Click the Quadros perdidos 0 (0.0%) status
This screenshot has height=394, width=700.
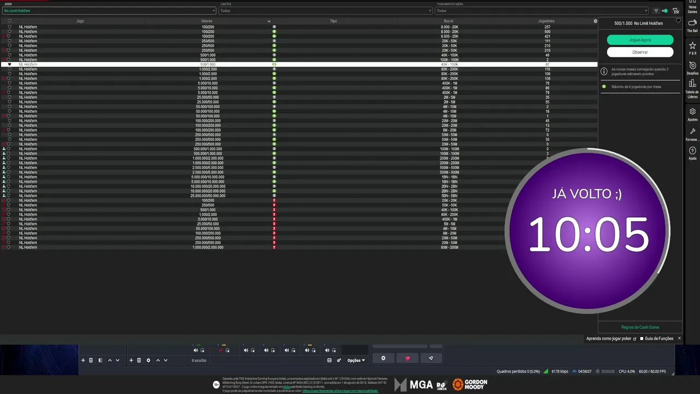click(x=518, y=372)
